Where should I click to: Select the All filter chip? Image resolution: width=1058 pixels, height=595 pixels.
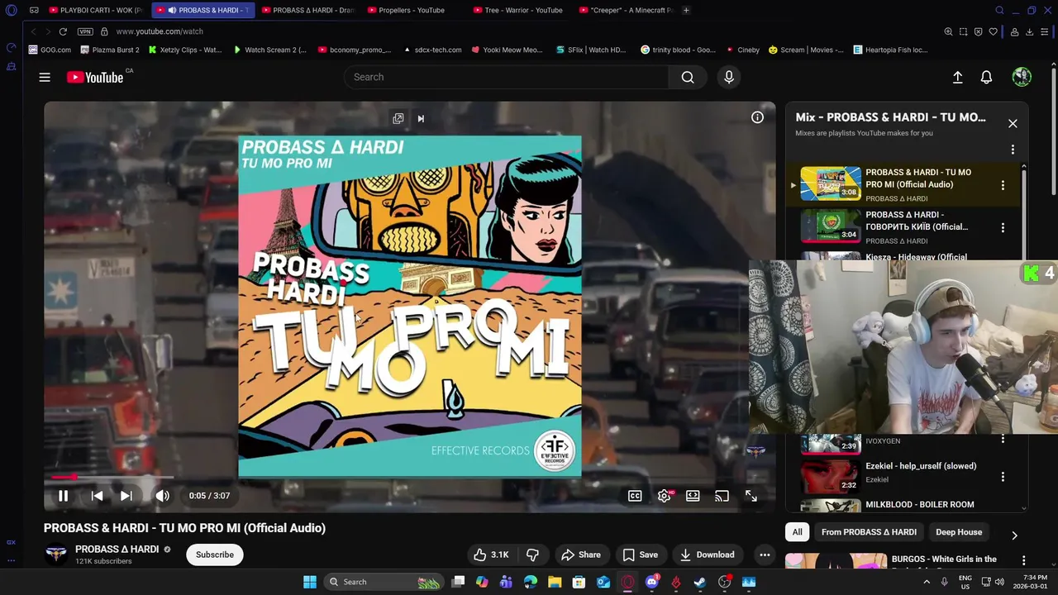pyautogui.click(x=797, y=532)
